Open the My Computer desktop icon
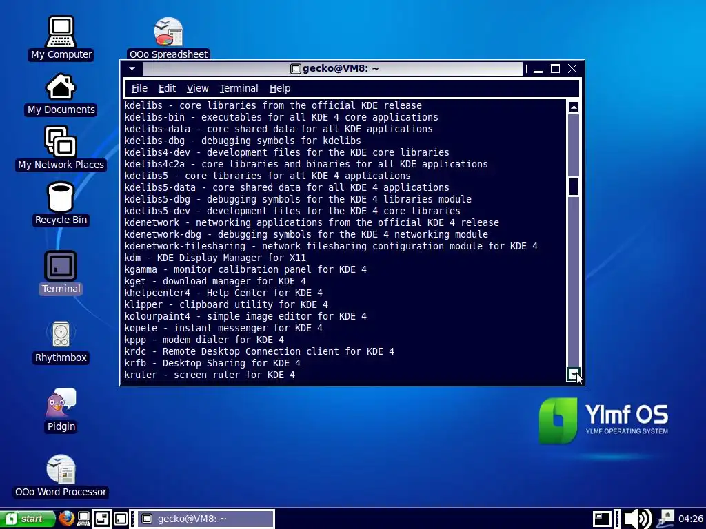This screenshot has height=529, width=706. pyautogui.click(x=61, y=38)
